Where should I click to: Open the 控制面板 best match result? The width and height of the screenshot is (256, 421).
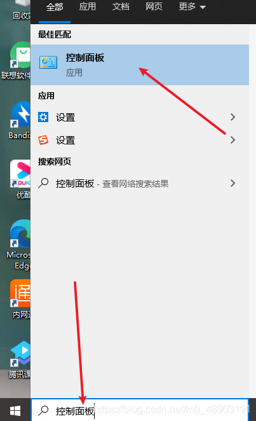[x=140, y=65]
